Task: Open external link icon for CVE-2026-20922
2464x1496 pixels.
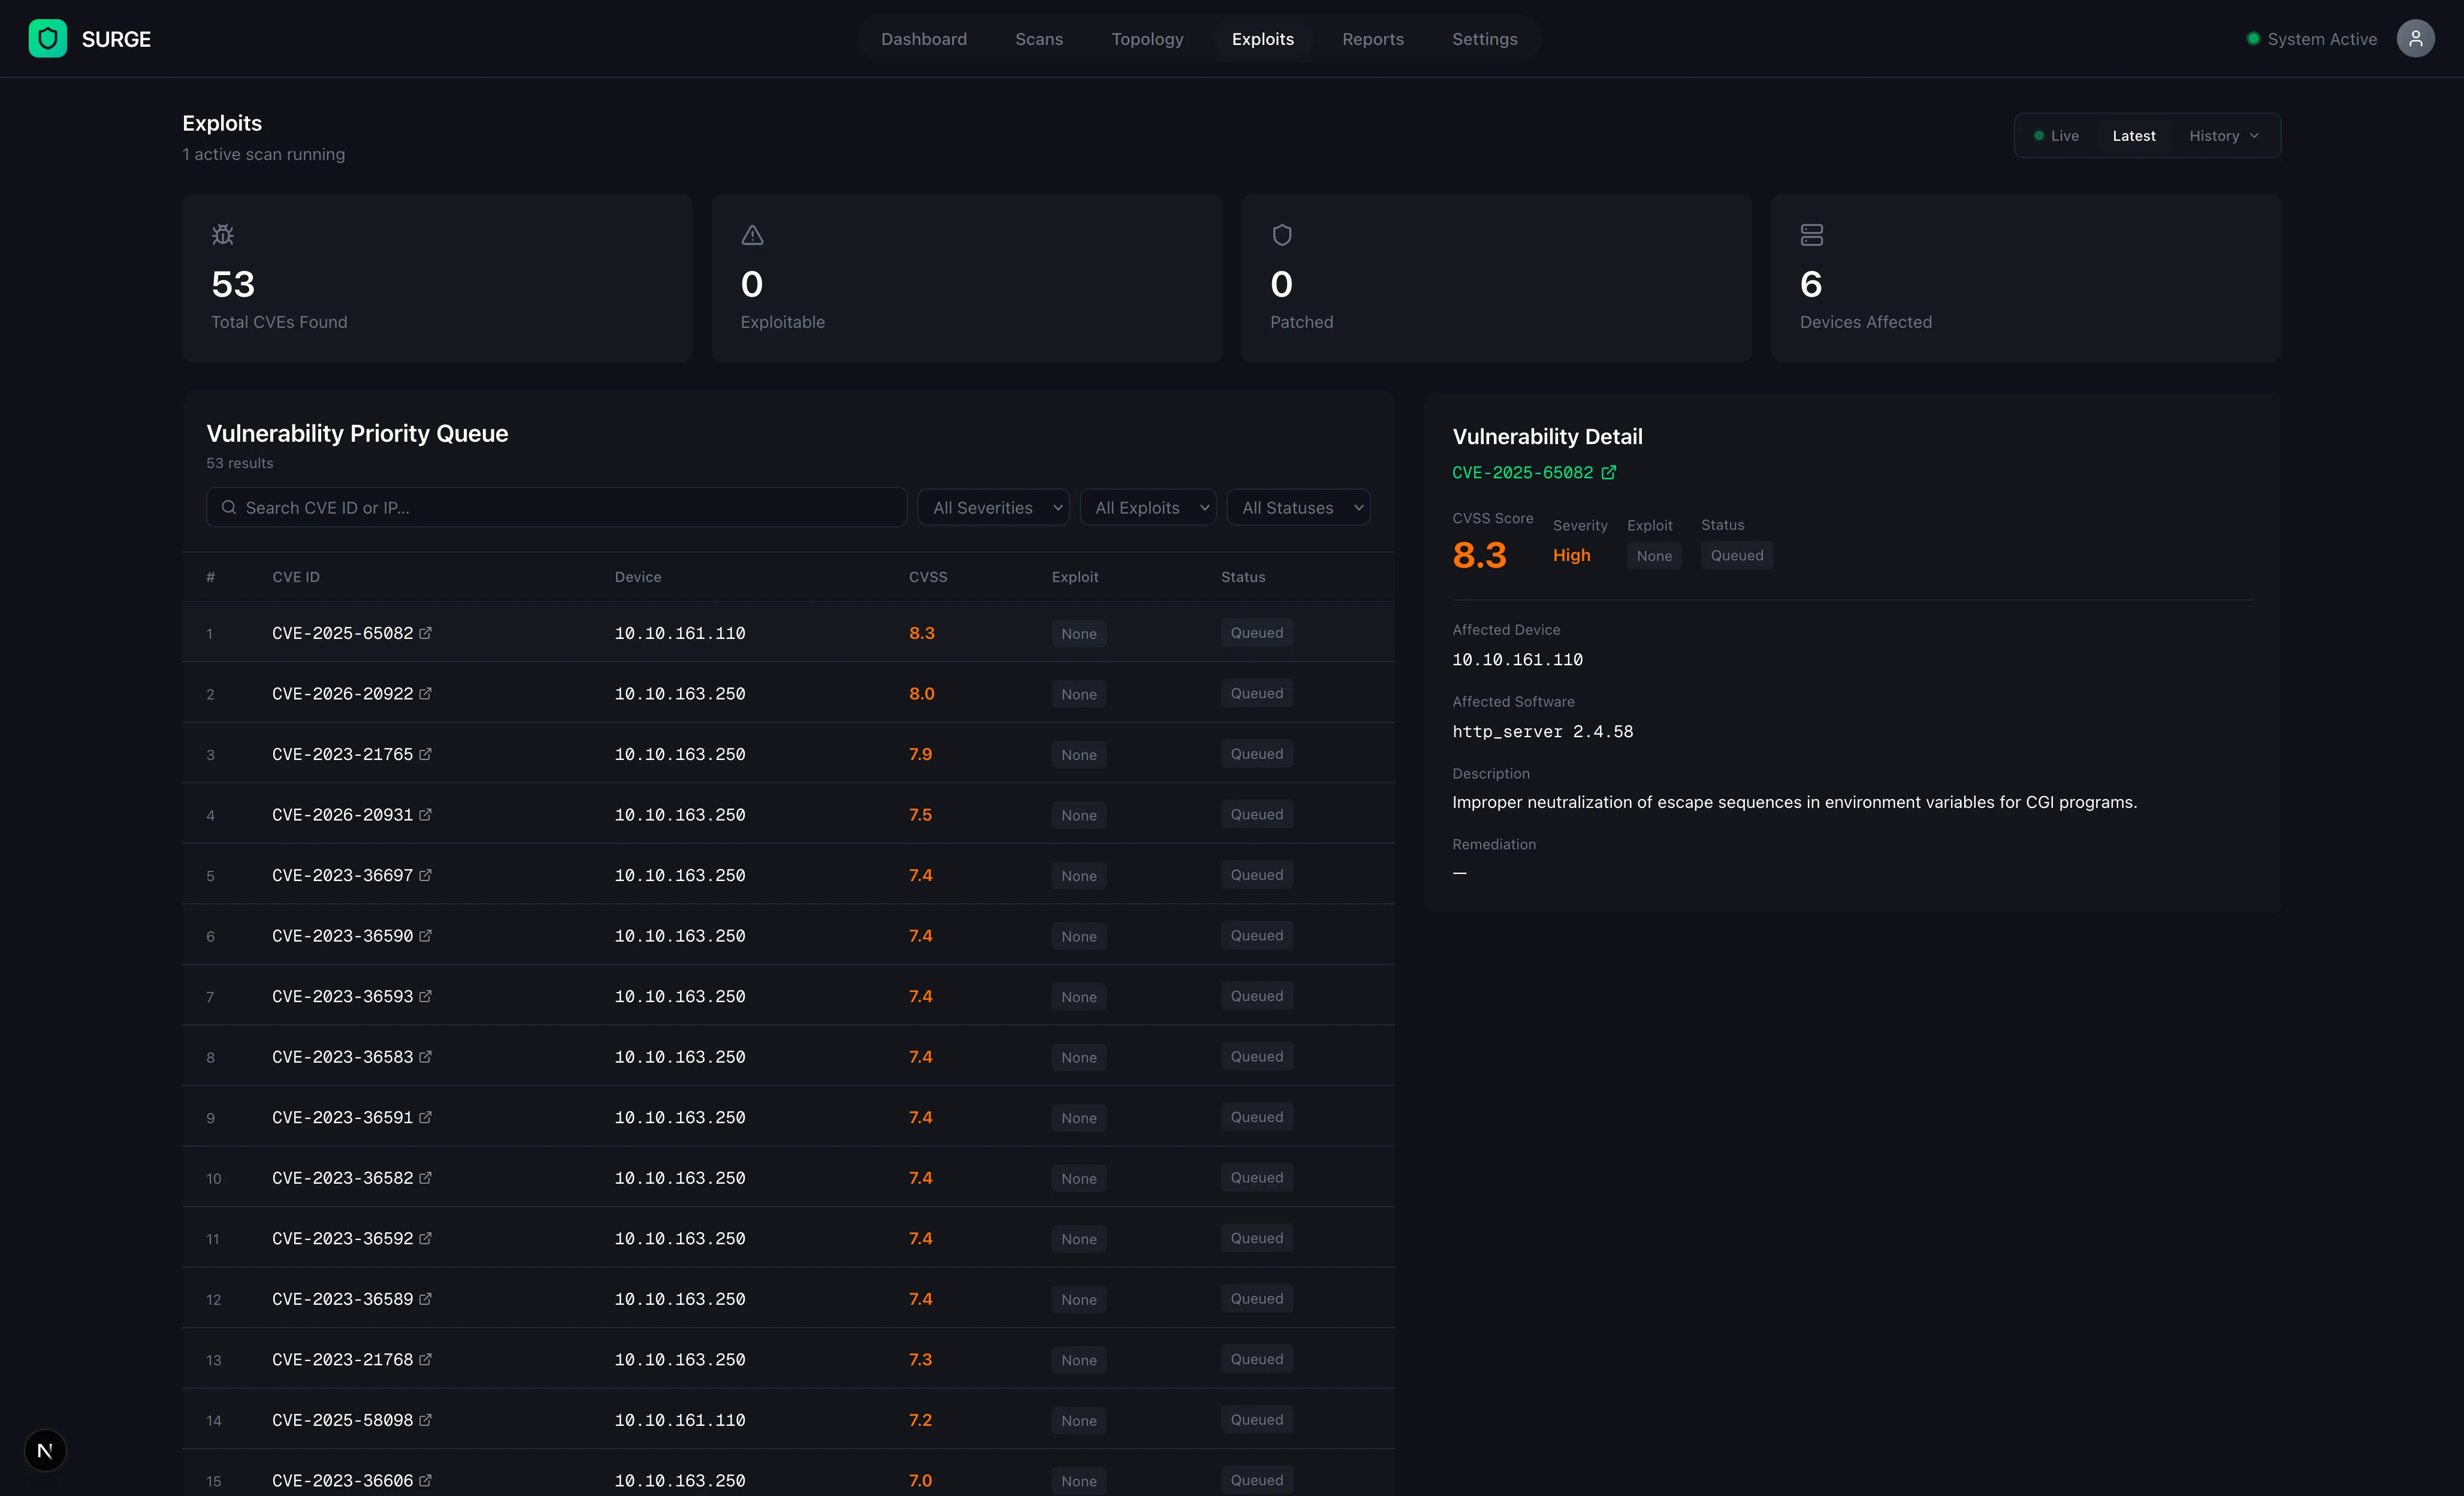Action: [425, 693]
